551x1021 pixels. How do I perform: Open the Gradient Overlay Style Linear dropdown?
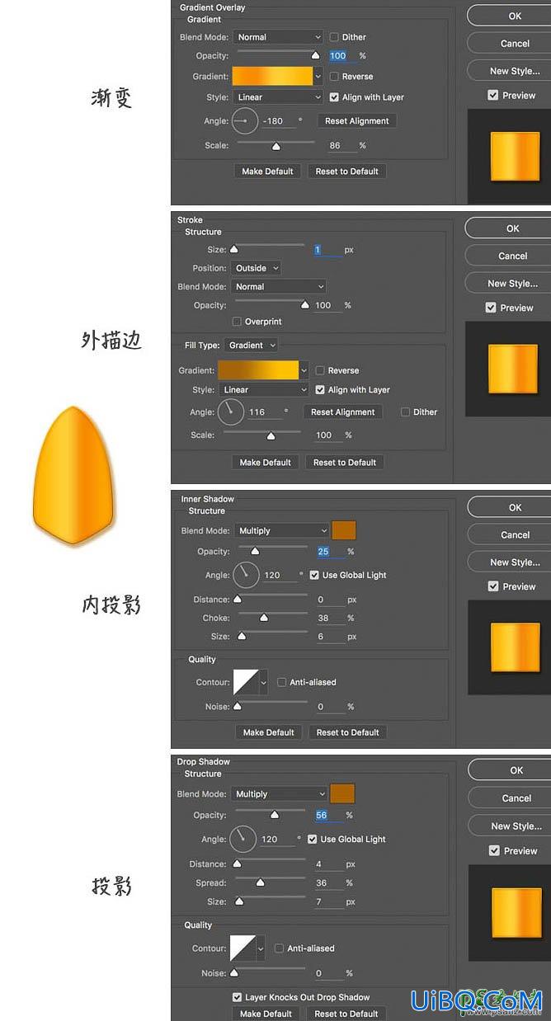(x=277, y=97)
